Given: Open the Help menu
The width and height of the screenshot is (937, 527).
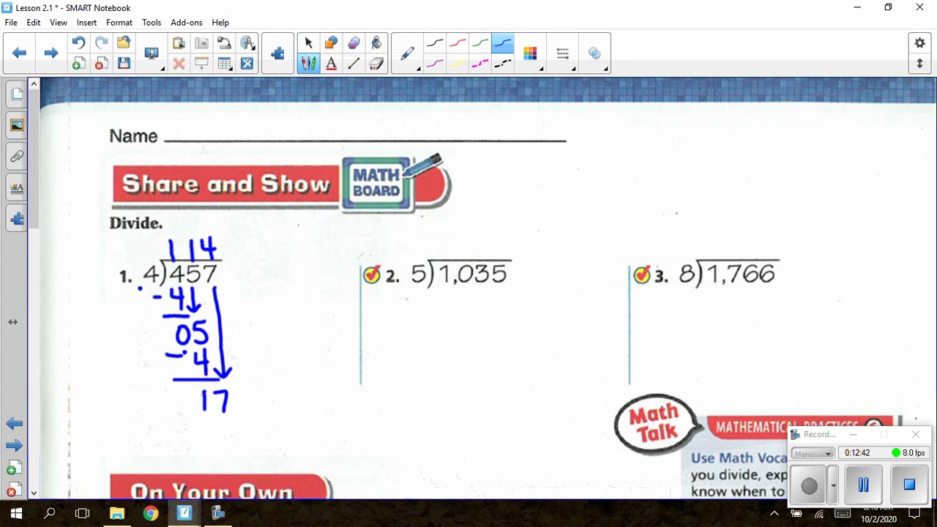Looking at the screenshot, I should click(220, 23).
